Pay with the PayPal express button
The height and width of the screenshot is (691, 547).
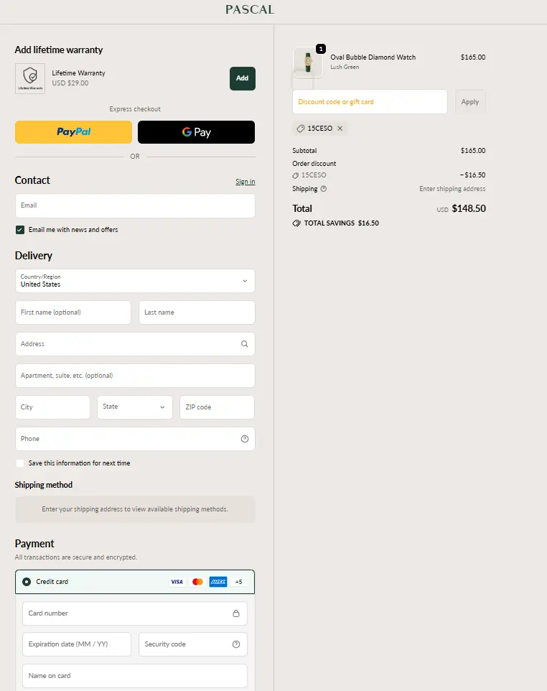click(x=73, y=132)
